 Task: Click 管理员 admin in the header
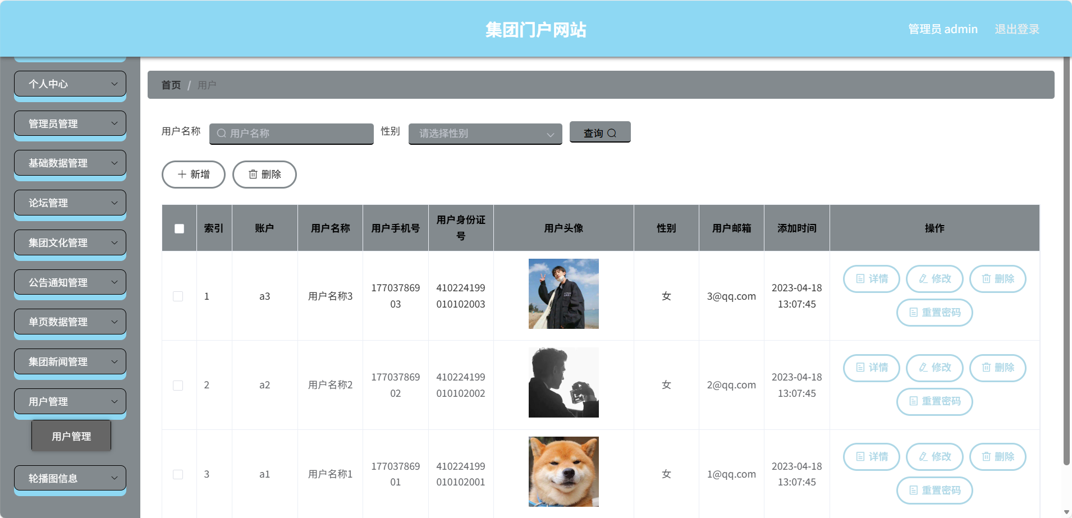pyautogui.click(x=943, y=29)
